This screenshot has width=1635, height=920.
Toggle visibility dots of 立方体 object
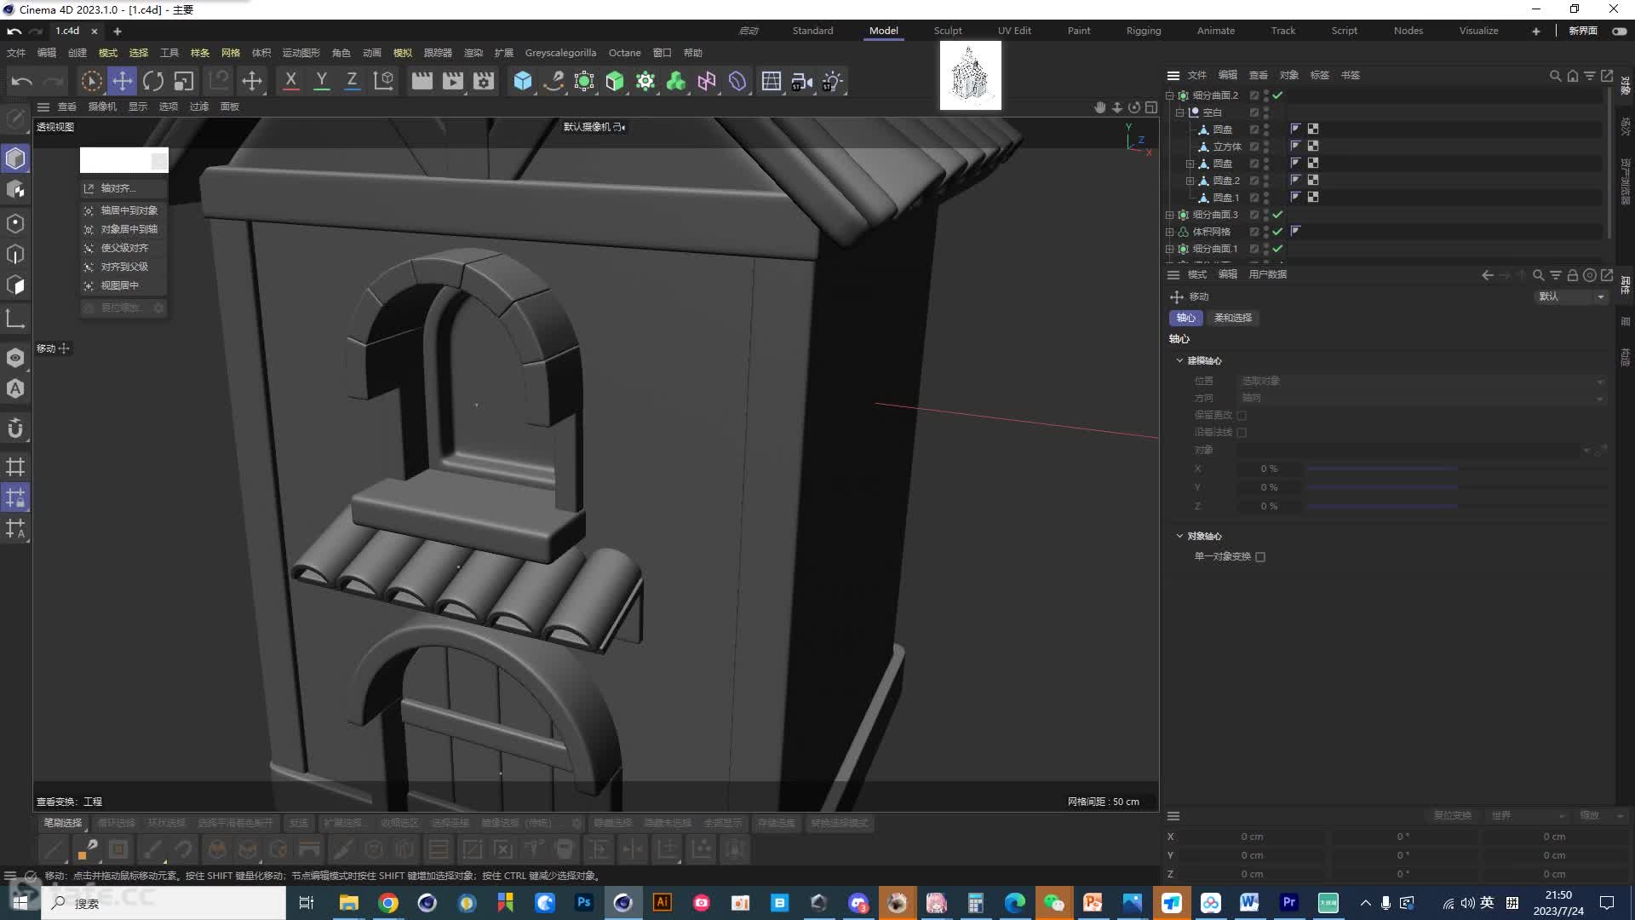[x=1266, y=147]
